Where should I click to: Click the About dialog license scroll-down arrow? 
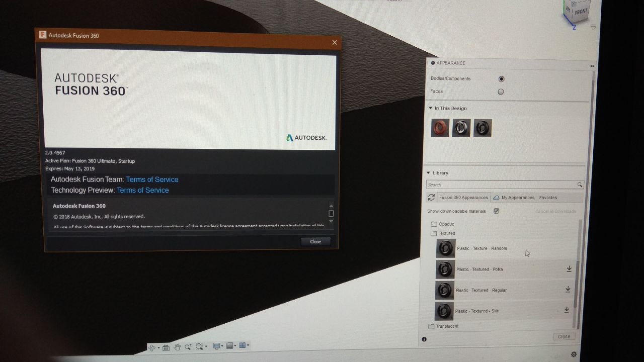tap(331, 221)
